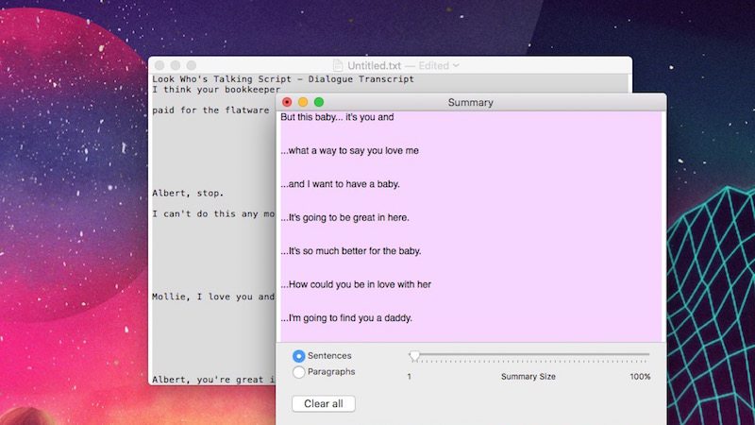
Task: Click 'I can't do this any' line in Untitled.txt
Action: tap(213, 214)
